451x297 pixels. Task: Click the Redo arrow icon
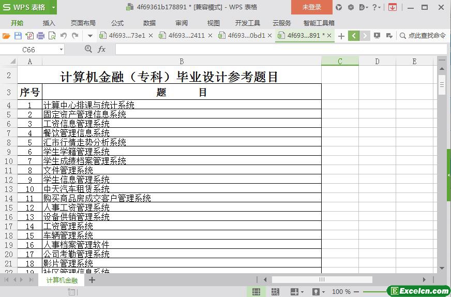(75, 36)
